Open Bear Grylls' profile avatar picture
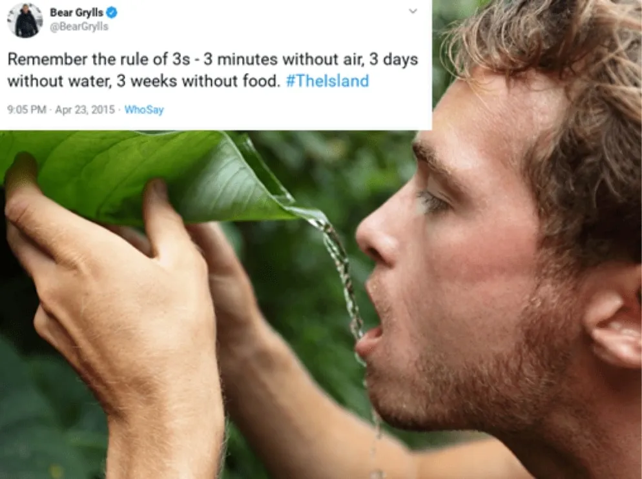Image resolution: width=642 pixels, height=479 pixels. coord(25,20)
